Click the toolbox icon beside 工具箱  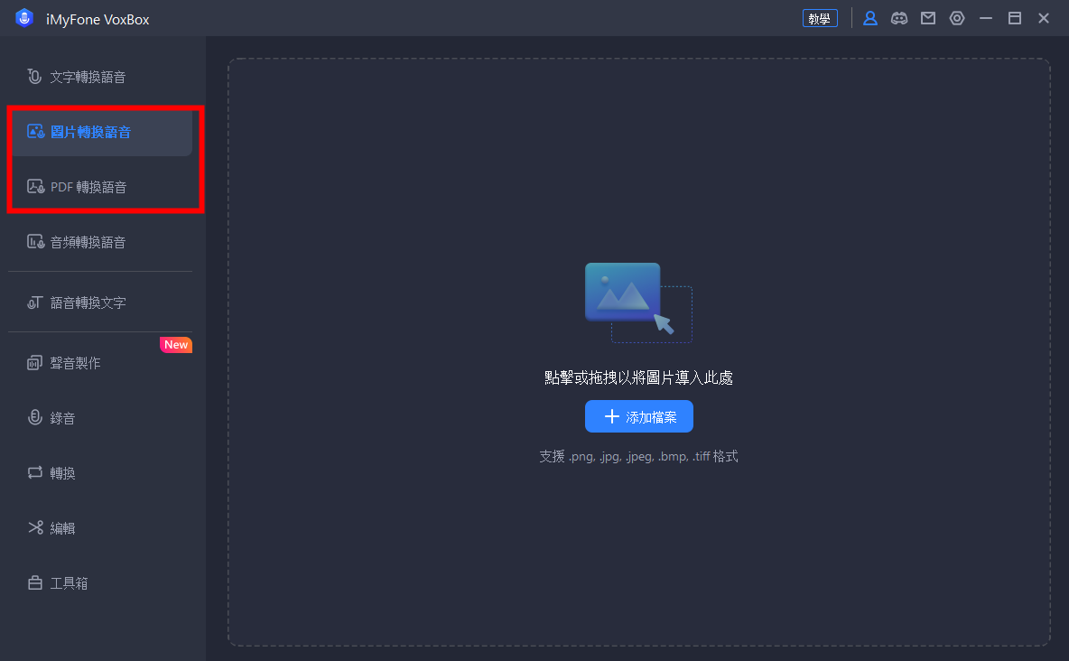click(x=35, y=582)
